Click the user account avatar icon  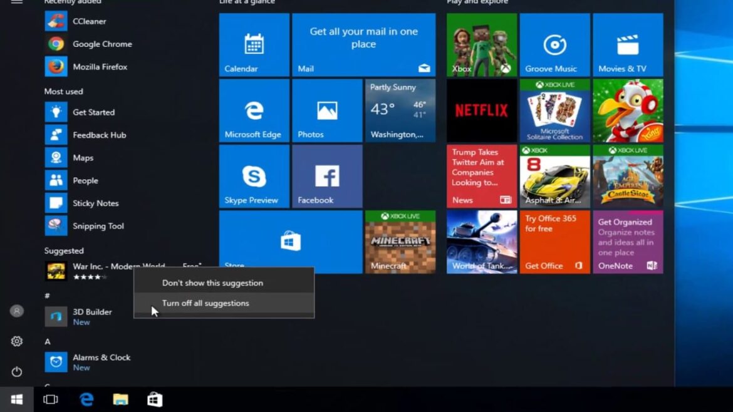click(17, 311)
